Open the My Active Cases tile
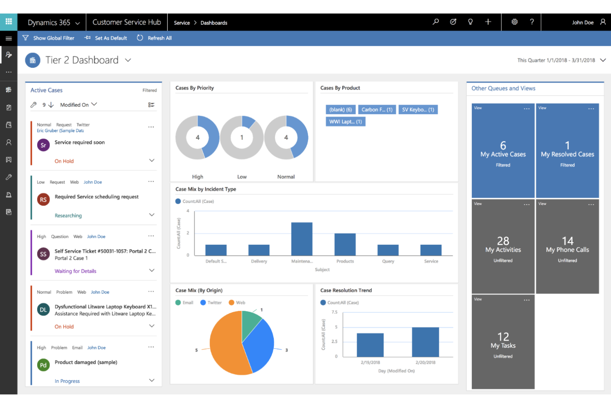This screenshot has height=408, width=611. (x=503, y=150)
